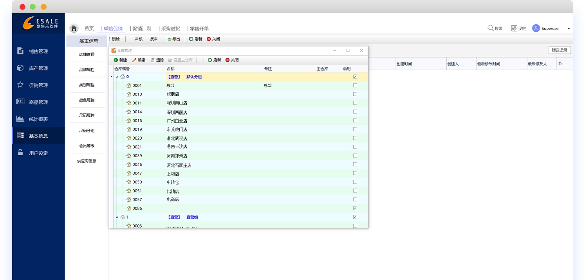Enable the 启用 checkbox for 总部 warehouse
The image size is (585, 280).
coord(355,85)
